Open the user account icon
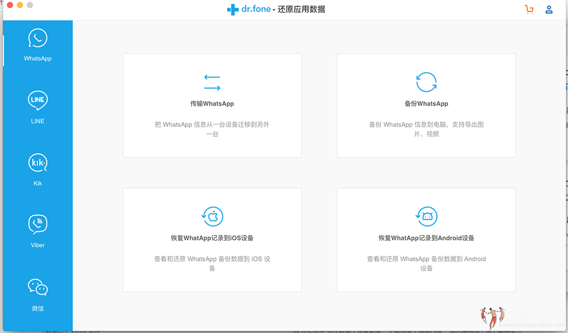The image size is (568, 333). coord(549,10)
